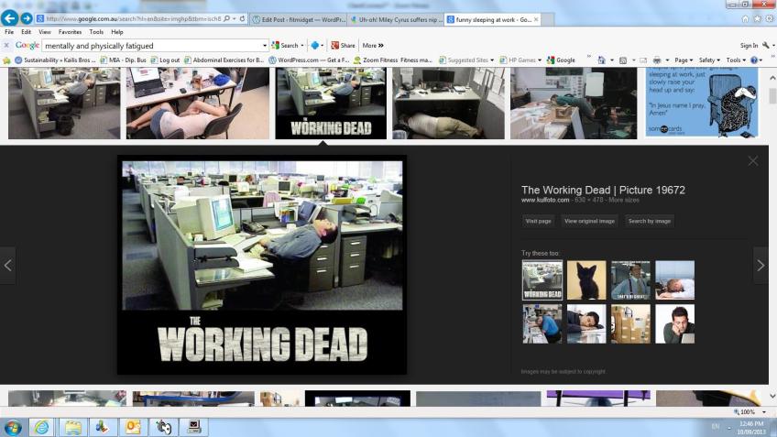Screen dimensions: 777x437
Task: Click the View original image button
Action: pos(589,221)
